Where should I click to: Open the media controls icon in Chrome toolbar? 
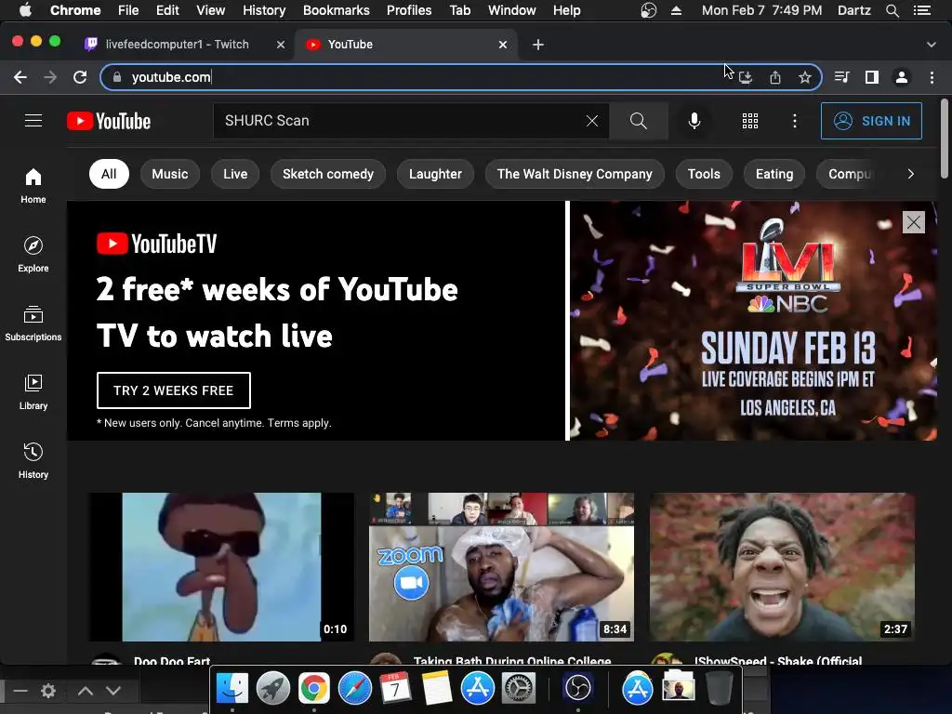point(841,77)
